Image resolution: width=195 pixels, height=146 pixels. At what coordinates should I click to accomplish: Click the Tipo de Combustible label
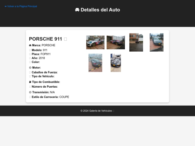[x=46, y=82]
